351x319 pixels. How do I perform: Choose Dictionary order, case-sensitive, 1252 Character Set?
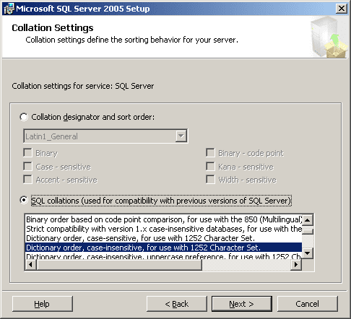click(163, 238)
